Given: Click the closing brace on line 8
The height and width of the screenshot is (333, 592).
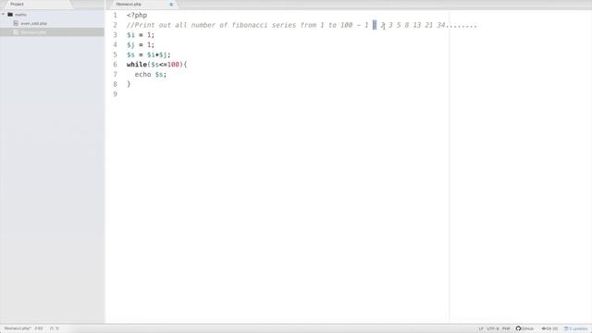Looking at the screenshot, I should (129, 84).
